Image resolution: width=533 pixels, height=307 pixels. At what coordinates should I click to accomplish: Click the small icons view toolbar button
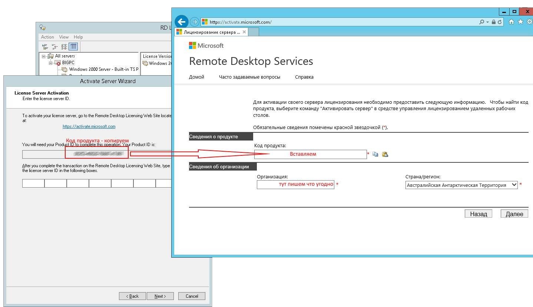[x=54, y=47]
